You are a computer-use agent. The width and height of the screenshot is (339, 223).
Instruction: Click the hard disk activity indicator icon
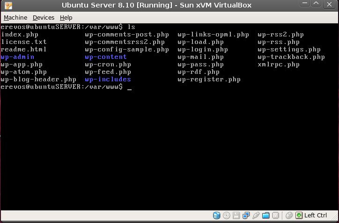pos(217,216)
